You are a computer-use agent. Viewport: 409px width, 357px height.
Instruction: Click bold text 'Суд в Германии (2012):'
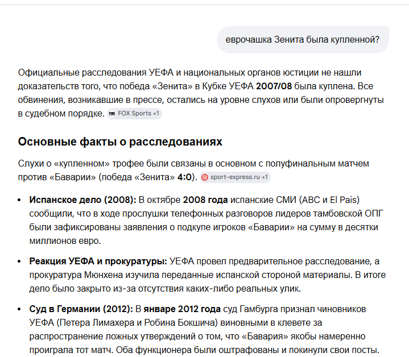tap(81, 309)
